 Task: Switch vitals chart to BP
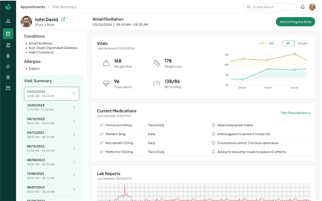[x=288, y=43]
